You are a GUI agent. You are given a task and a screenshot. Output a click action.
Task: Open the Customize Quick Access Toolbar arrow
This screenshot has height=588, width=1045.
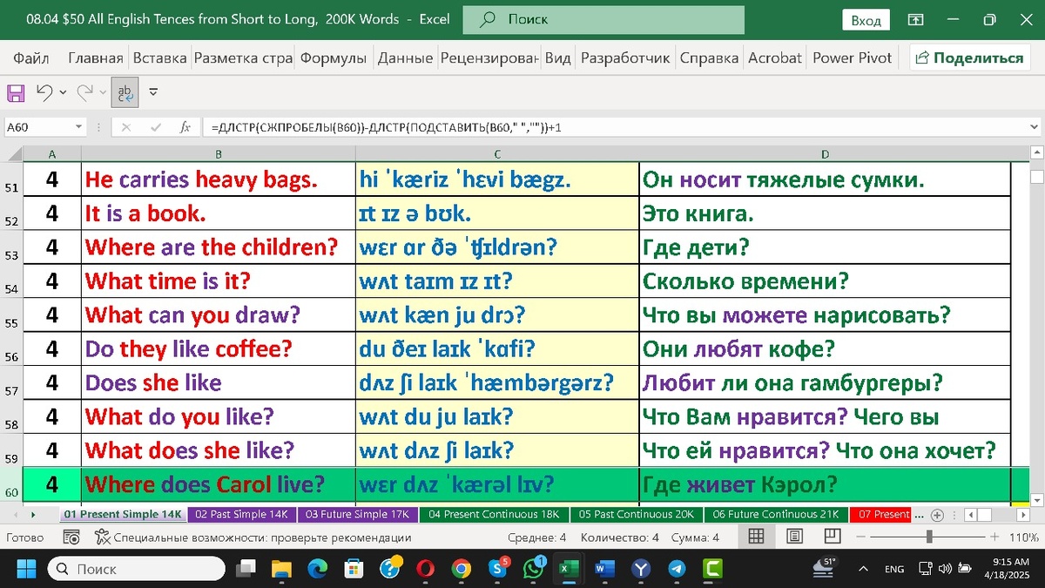154,91
